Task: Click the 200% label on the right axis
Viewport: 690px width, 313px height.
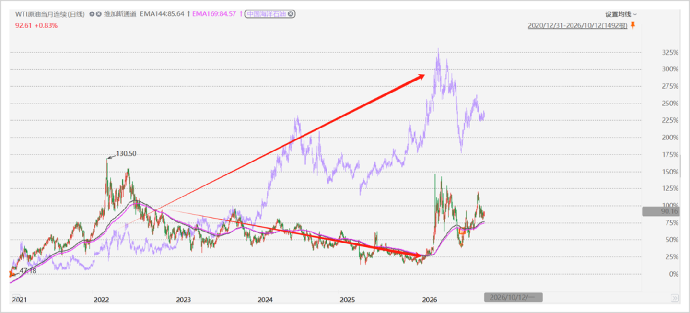Action: [x=670, y=138]
